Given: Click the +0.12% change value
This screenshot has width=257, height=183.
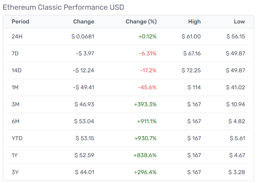Looking at the screenshot, I should point(148,36).
